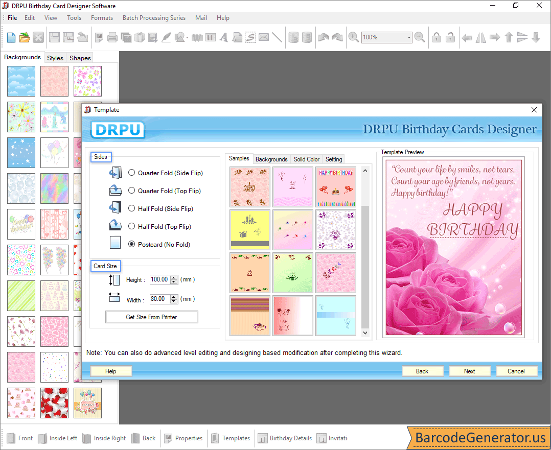551x450 pixels.
Task: Click the card Height input field
Action: (x=160, y=279)
